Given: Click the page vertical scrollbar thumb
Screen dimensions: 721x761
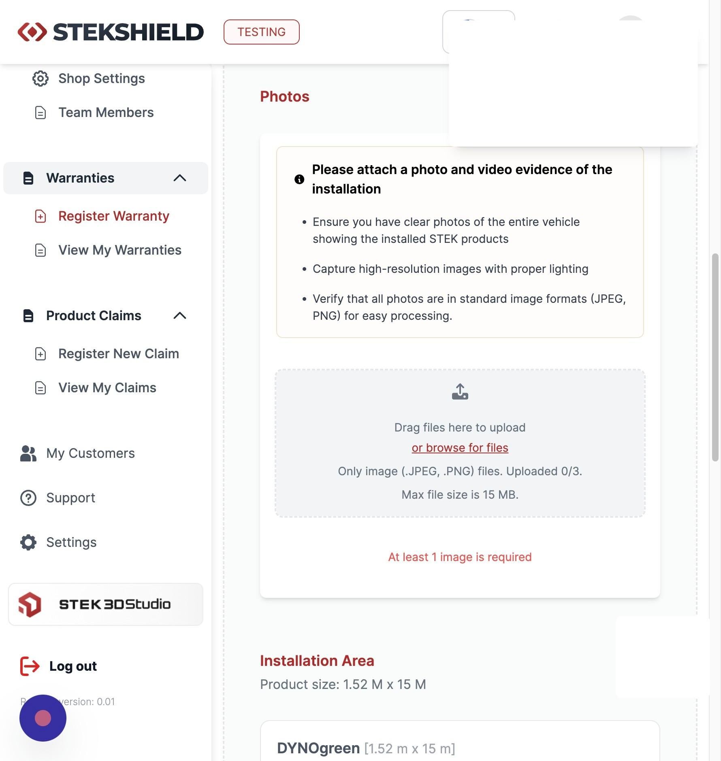Looking at the screenshot, I should pos(715,357).
